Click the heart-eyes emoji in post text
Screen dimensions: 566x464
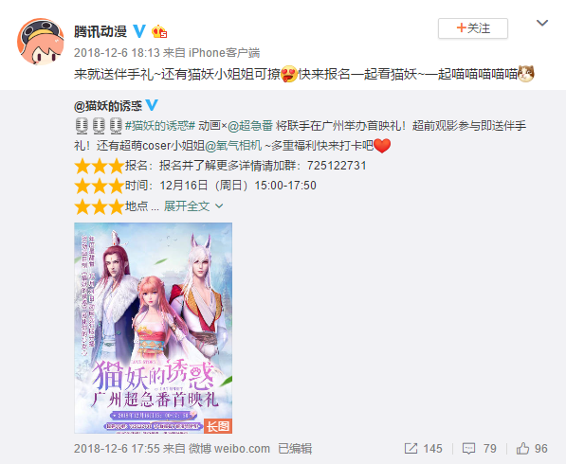[x=289, y=74]
